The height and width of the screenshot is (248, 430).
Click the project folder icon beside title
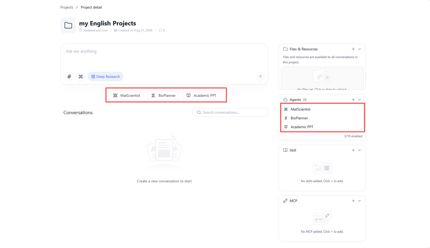[x=68, y=25]
